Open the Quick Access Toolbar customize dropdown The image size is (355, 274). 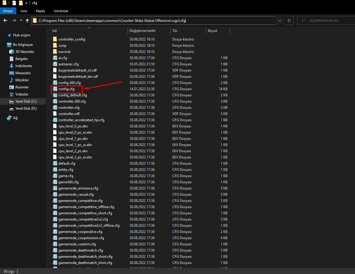click(x=26, y=3)
